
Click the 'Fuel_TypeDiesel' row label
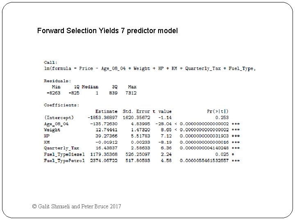pyautogui.click(x=64, y=154)
